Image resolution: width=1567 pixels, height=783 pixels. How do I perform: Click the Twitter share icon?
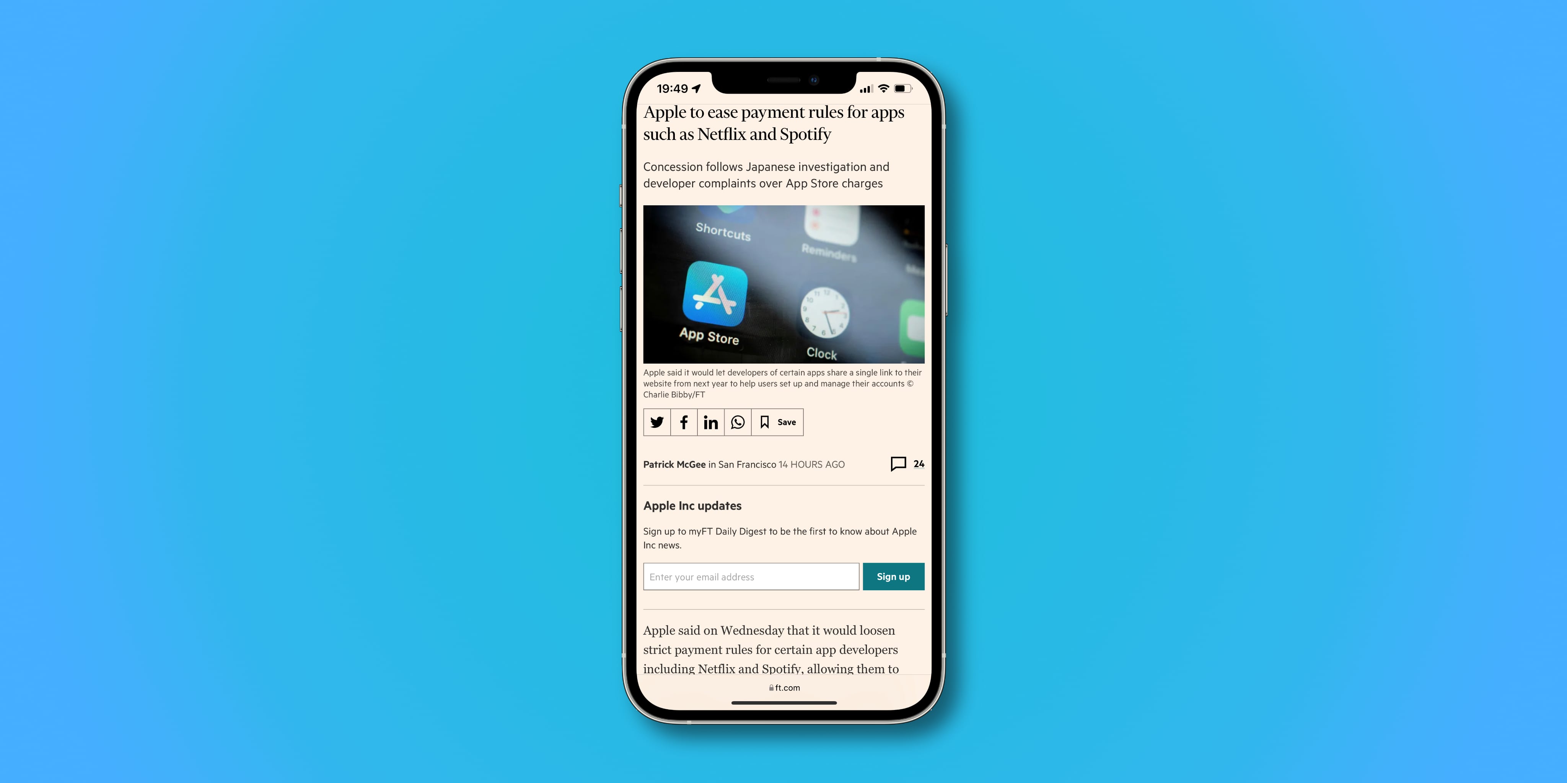click(x=656, y=421)
